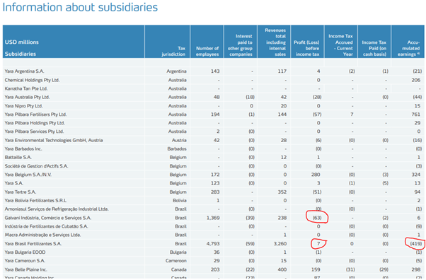Click the 761 accumulated earnings for Pilbara Fertilisers
This screenshot has width=426, height=280.
415,115
